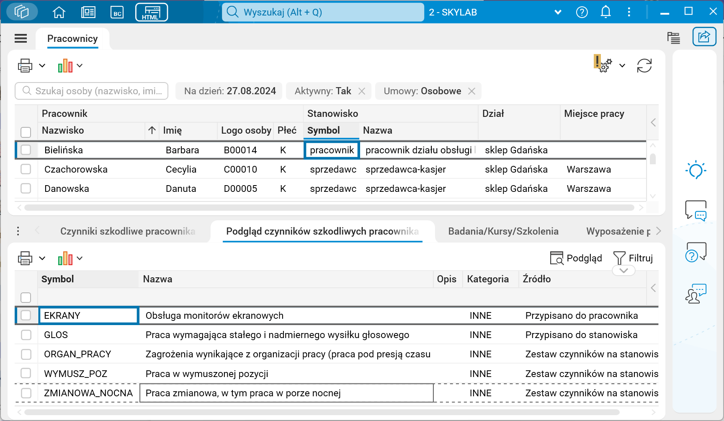Expand the printer dropdown arrow

[x=41, y=65]
